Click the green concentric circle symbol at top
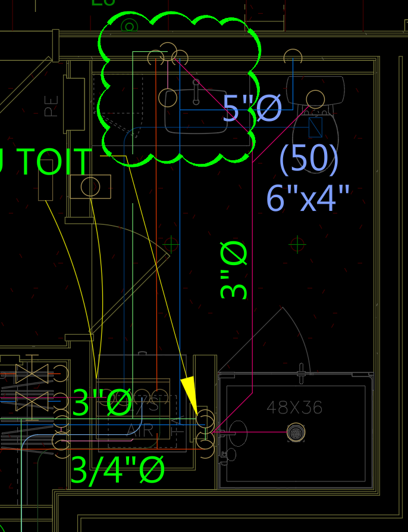The image size is (408, 532). (x=129, y=26)
